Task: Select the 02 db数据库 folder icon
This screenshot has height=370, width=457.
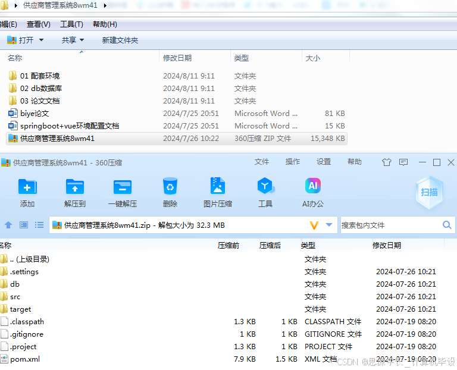Action: pos(12,88)
